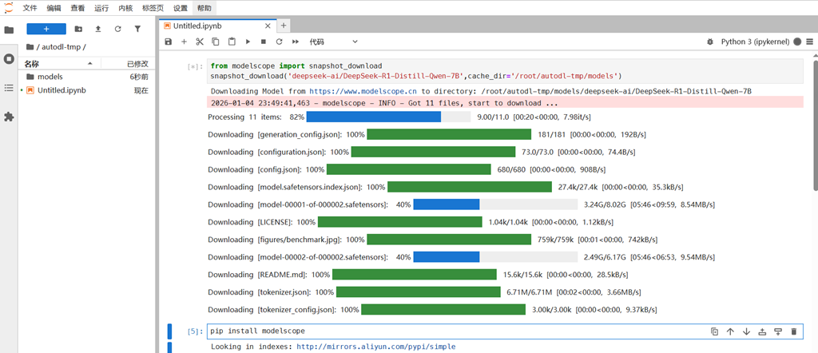Restart the kernel icon in toolbar
The image size is (818, 353).
(x=279, y=42)
